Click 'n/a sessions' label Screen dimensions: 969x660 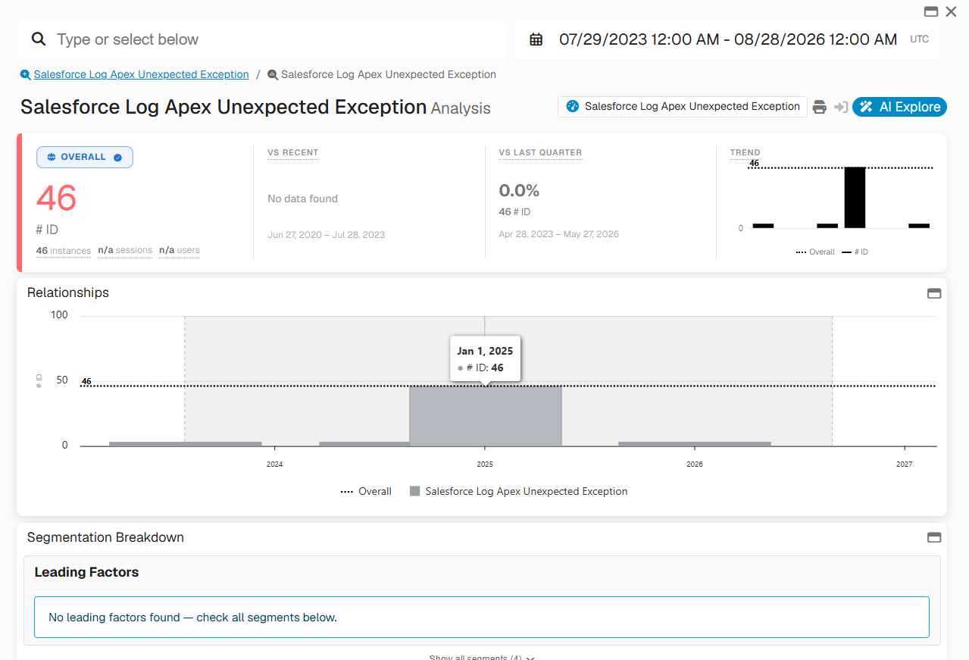click(125, 250)
